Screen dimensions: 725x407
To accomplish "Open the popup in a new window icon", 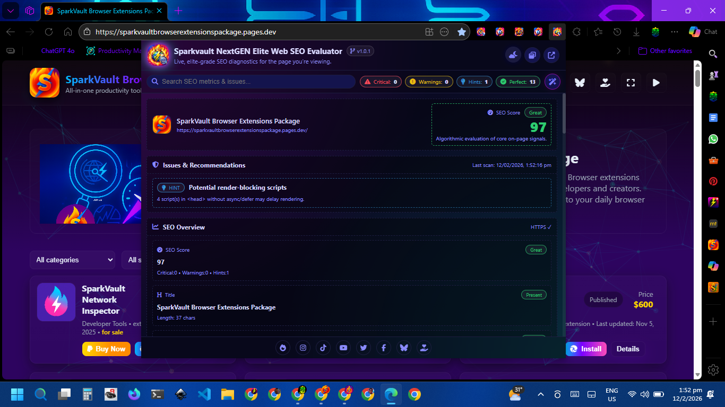I will (x=551, y=55).
